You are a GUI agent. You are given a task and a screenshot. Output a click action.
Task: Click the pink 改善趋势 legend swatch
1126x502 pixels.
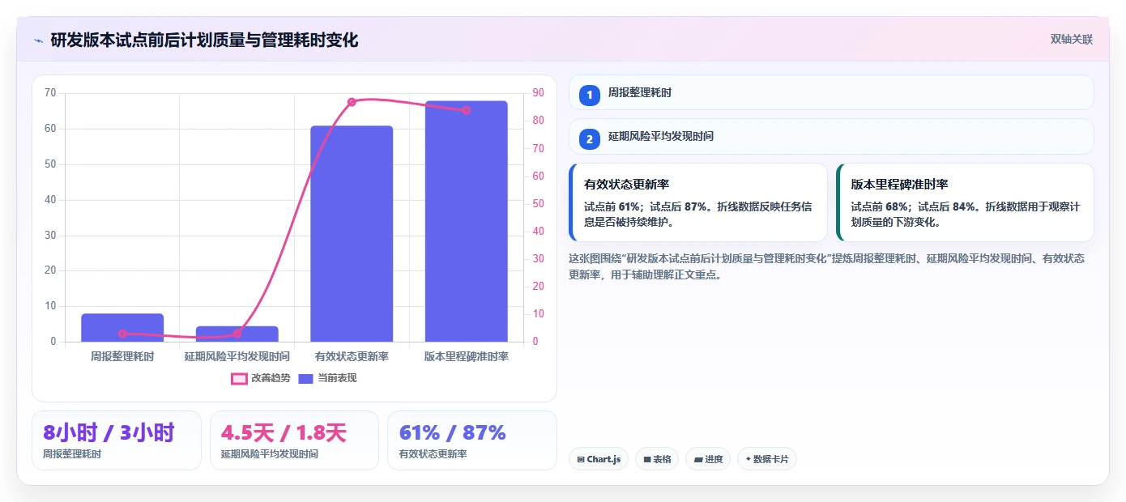pyautogui.click(x=239, y=378)
